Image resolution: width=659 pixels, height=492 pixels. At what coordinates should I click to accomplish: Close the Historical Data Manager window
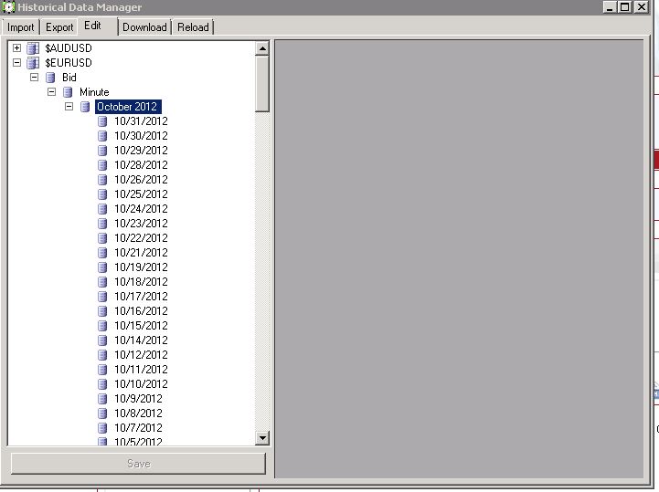click(642, 7)
